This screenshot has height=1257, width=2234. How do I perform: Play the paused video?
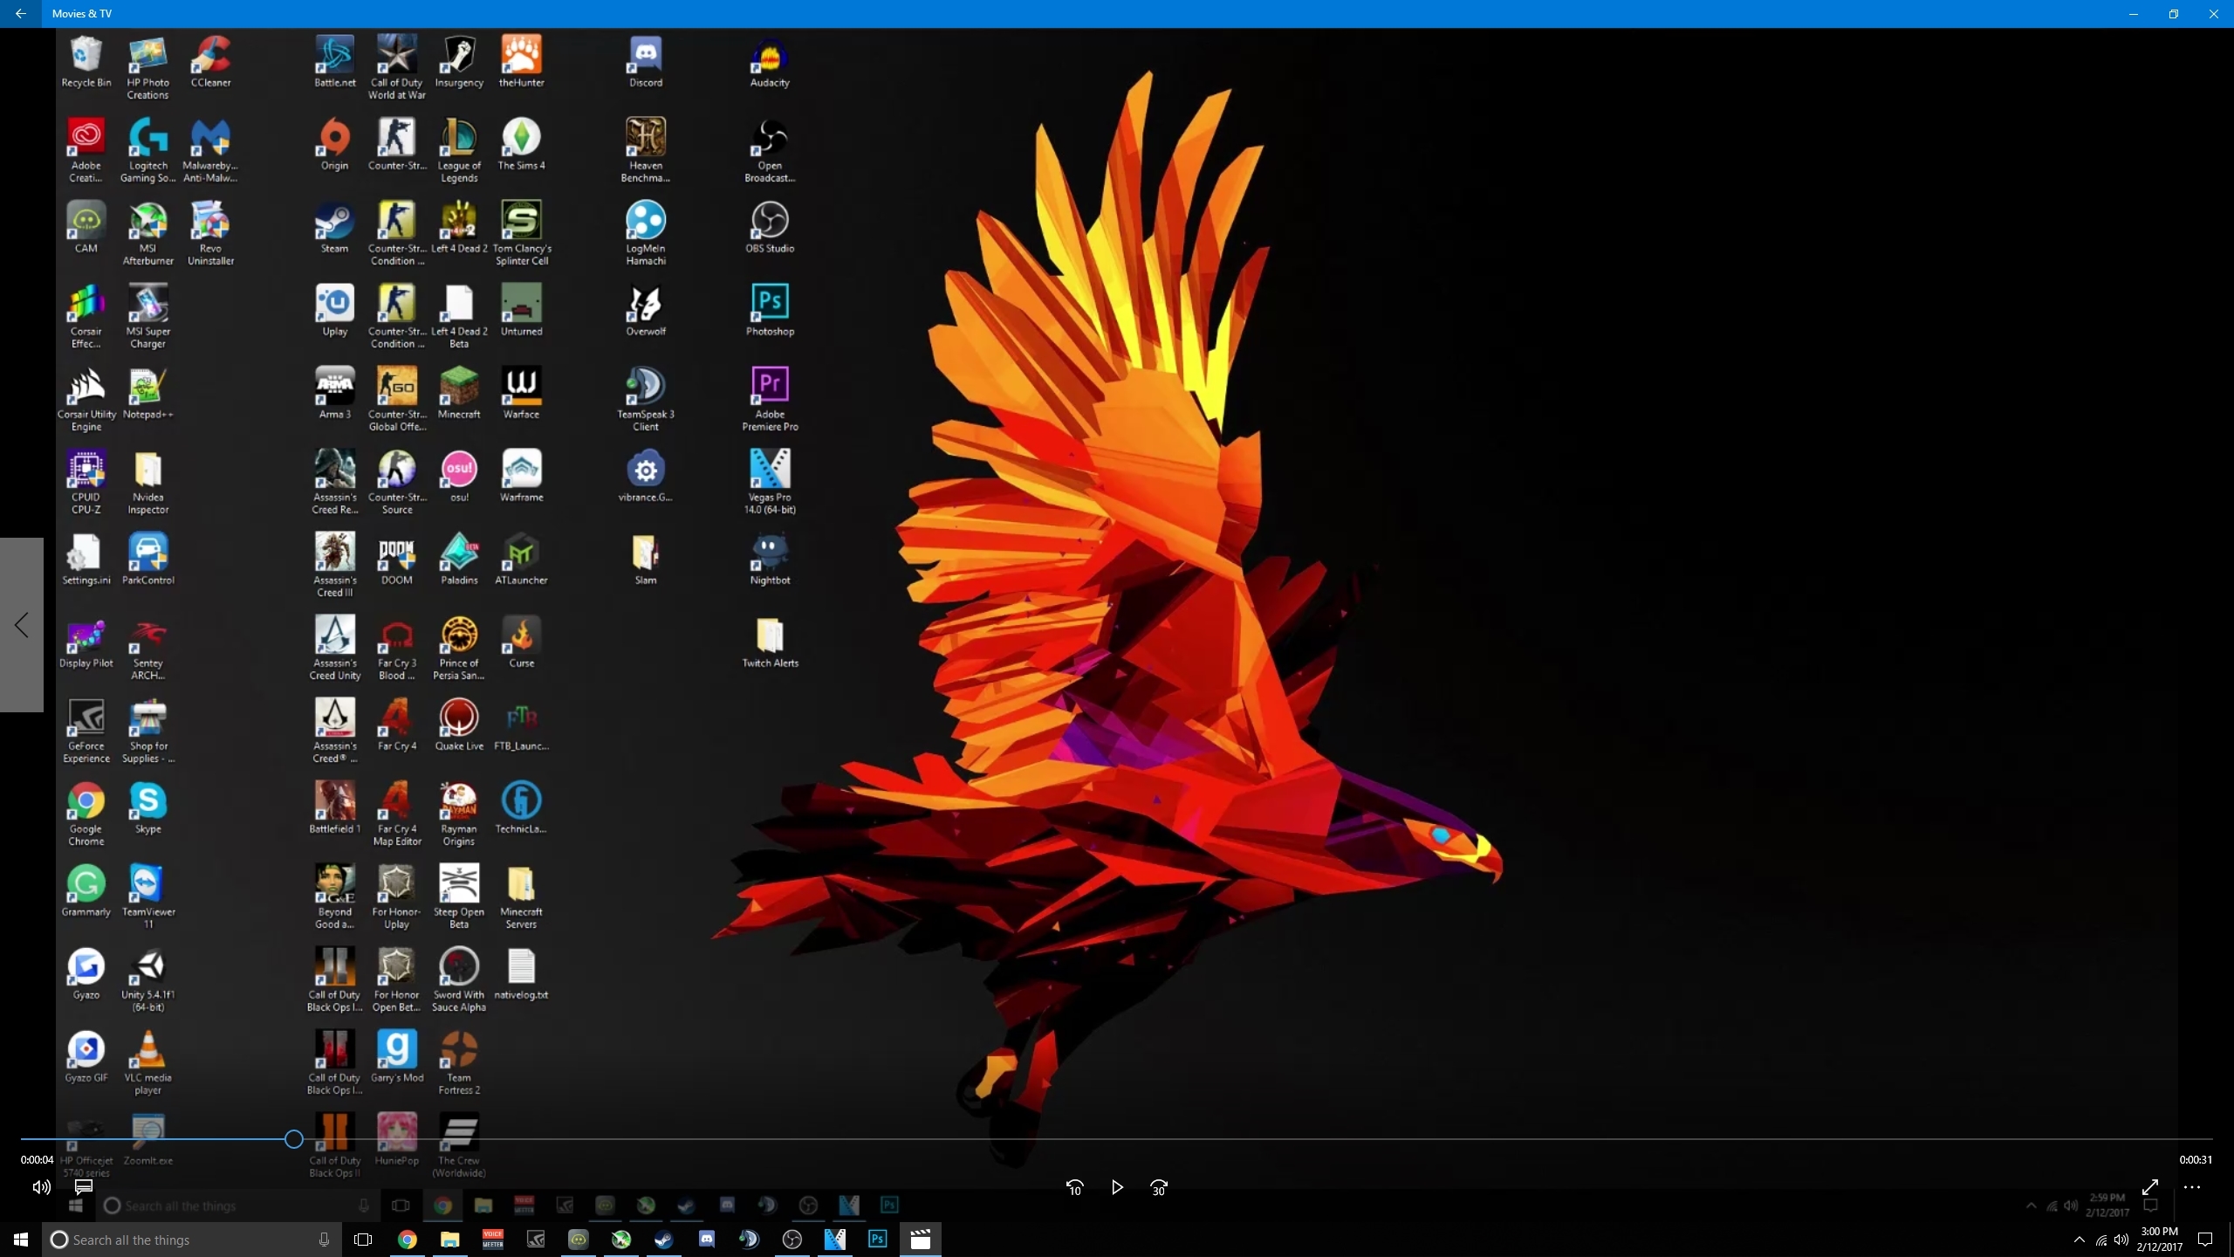[x=1117, y=1187]
